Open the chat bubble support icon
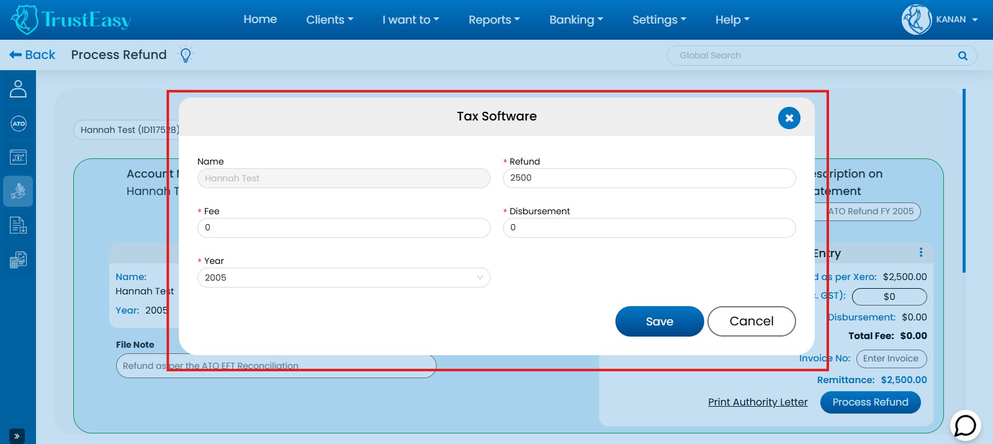Screen dimensions: 993x444 (x=965, y=425)
